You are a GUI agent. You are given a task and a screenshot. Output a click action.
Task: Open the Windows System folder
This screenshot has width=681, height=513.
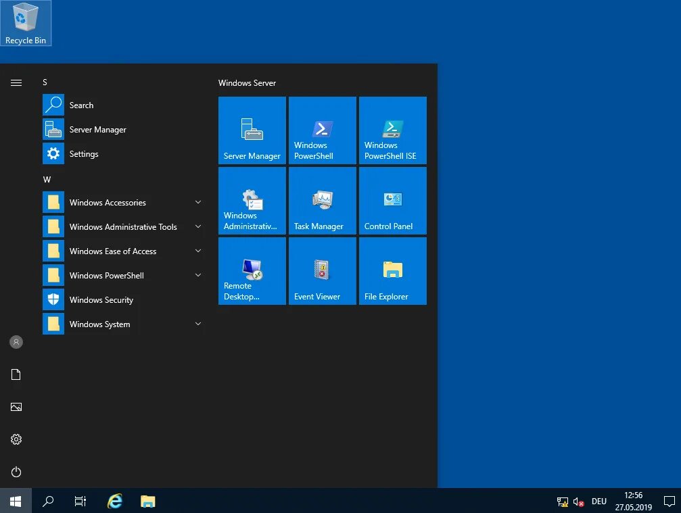pyautogui.click(x=123, y=324)
